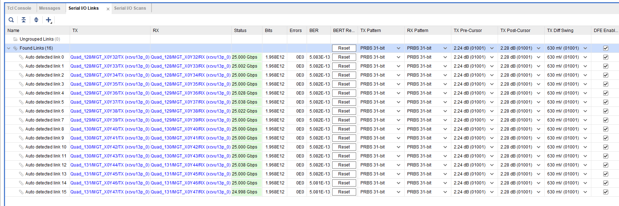Click the search magnifier icon in toolbar
619x206 pixels.
point(11,20)
